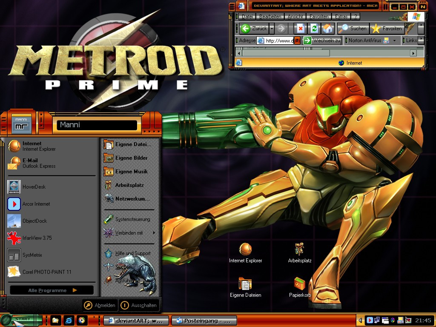Viewport: 436px width, 327px height.
Task: Open the Bearbeiten menu
Action: point(270,17)
